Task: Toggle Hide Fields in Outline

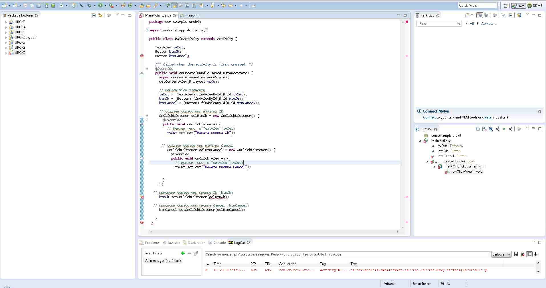Action: pyautogui.click(x=491, y=129)
